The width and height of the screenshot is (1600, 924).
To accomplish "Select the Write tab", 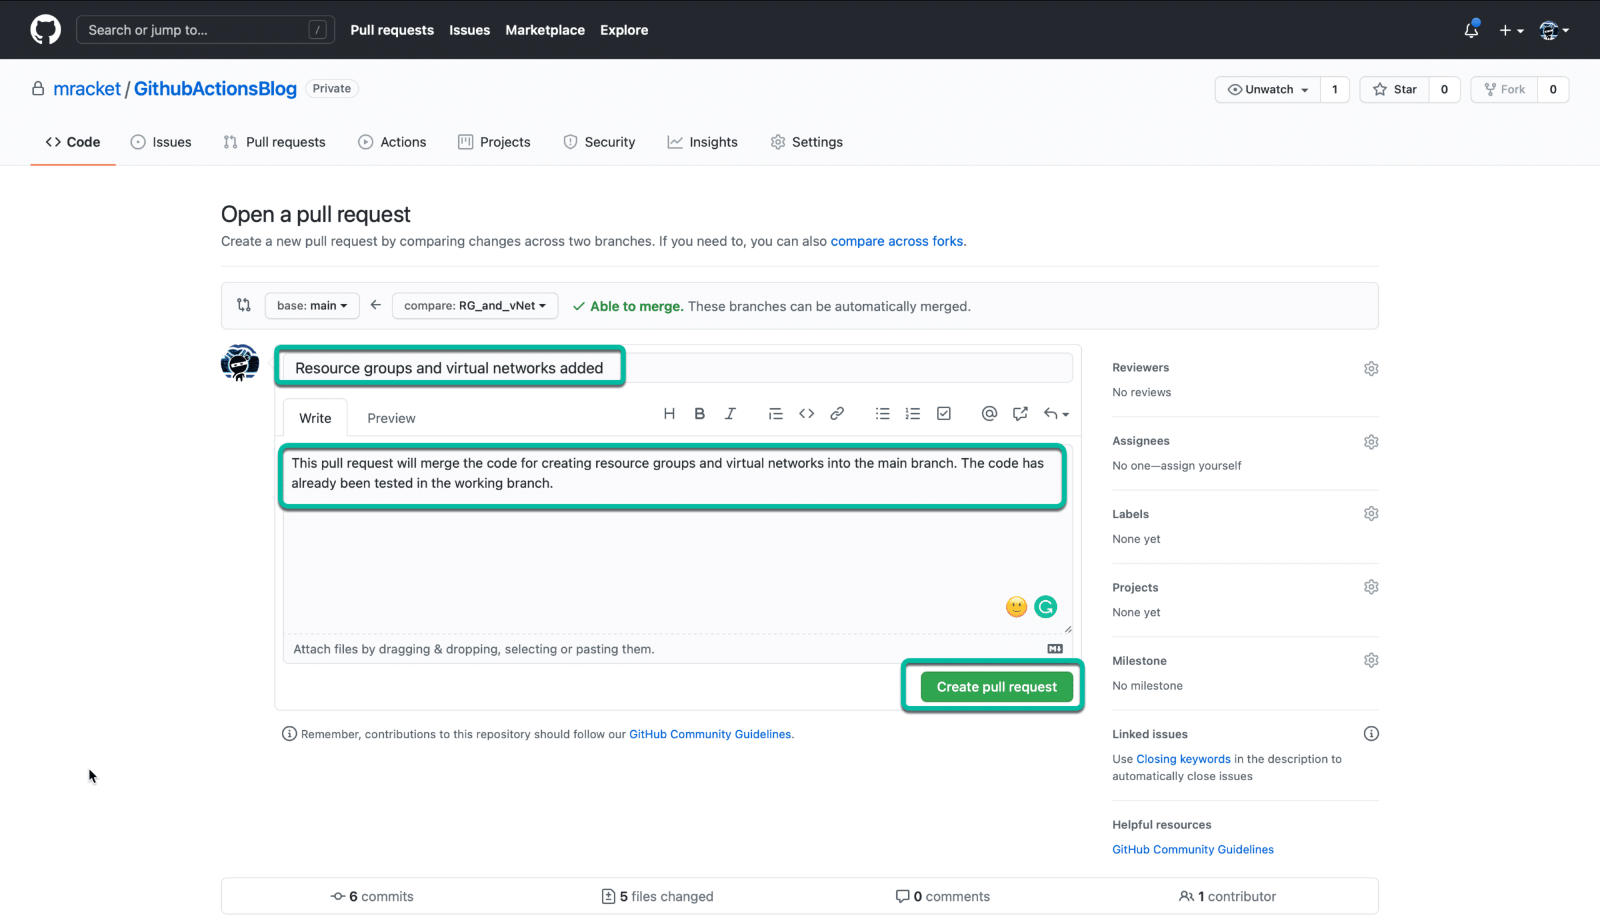I will pos(315,418).
